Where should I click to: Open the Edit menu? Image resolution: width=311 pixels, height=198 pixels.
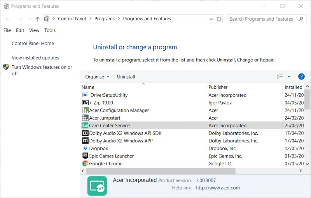click(x=20, y=30)
